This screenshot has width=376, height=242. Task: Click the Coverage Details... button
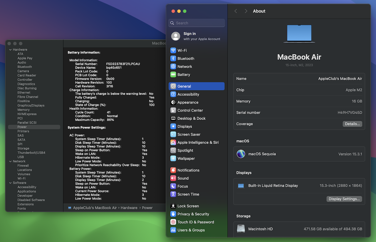point(352,124)
